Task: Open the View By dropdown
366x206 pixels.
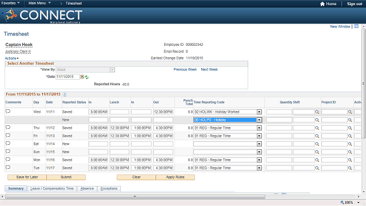Action: click(x=112, y=70)
